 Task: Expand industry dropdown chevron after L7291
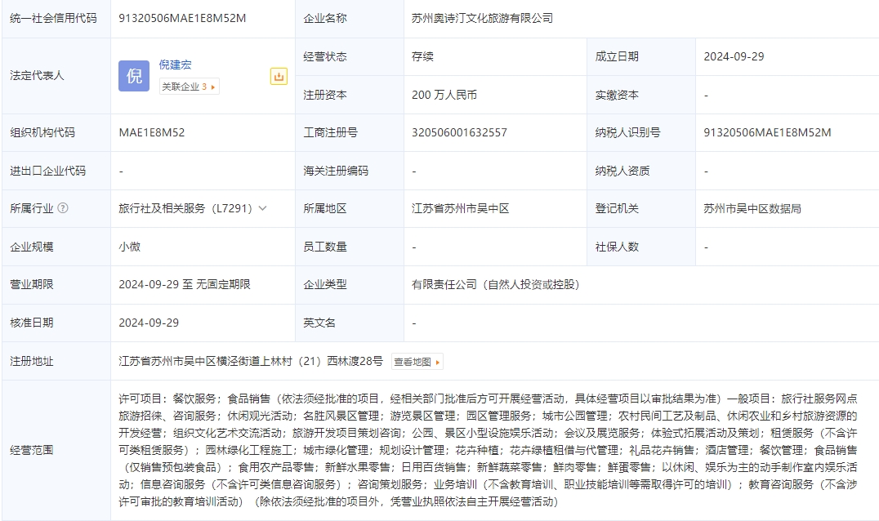click(262, 208)
